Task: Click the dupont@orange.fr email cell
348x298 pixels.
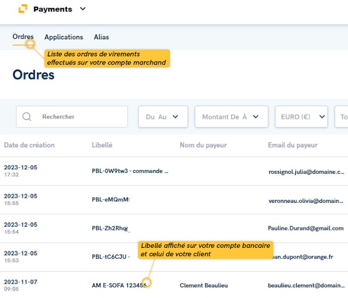Action: pyautogui.click(x=302, y=257)
